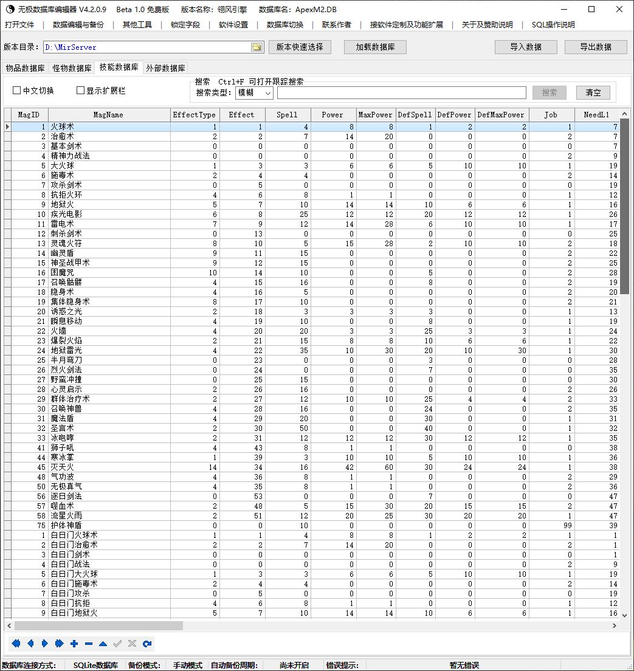Click NeedL1 column header

pos(597,115)
